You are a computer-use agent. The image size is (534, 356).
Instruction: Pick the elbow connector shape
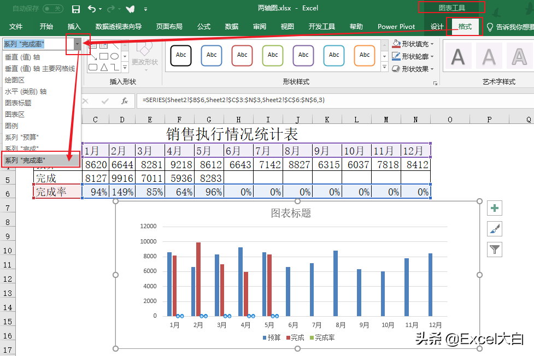(x=115, y=67)
